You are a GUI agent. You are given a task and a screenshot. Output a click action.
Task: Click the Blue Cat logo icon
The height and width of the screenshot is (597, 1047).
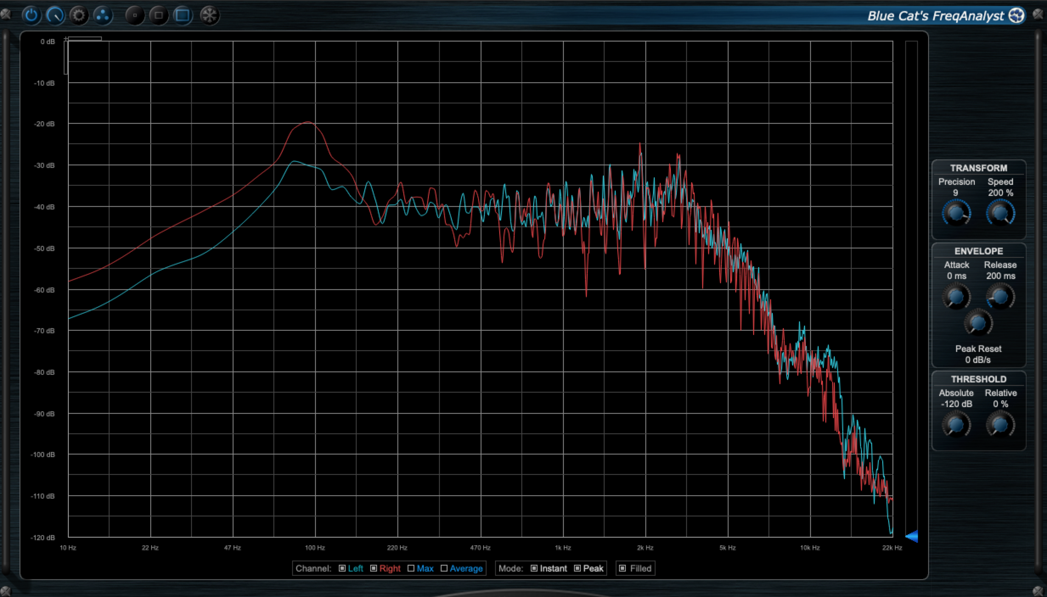coord(1016,16)
